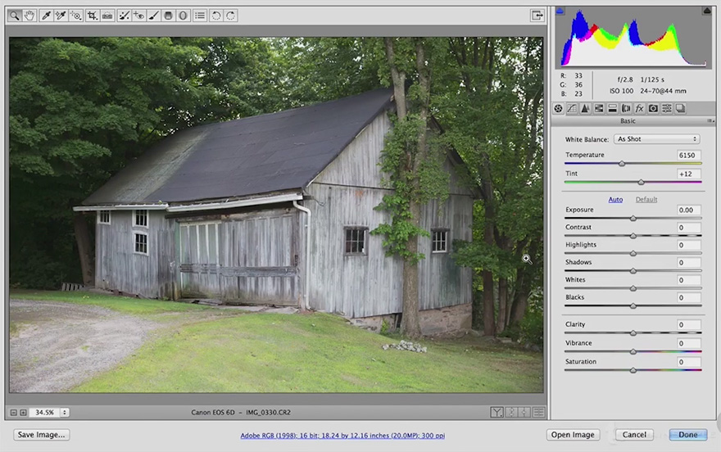
Task: Toggle the preview settings panel icon
Action: [538, 413]
